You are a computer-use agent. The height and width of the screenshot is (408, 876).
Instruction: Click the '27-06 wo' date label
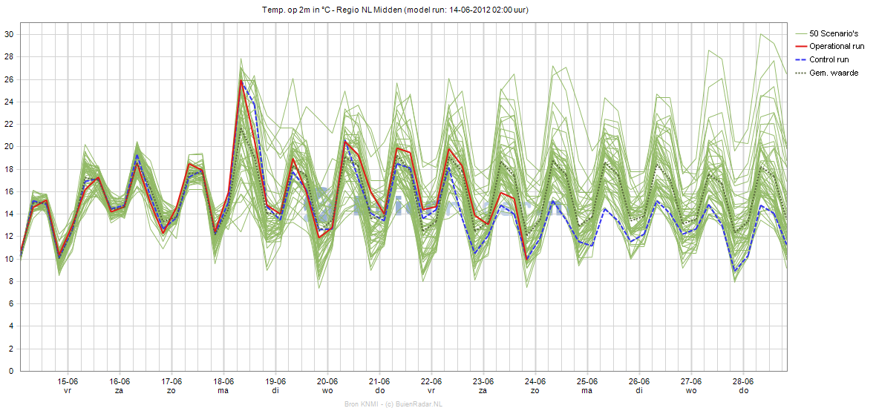pos(692,386)
